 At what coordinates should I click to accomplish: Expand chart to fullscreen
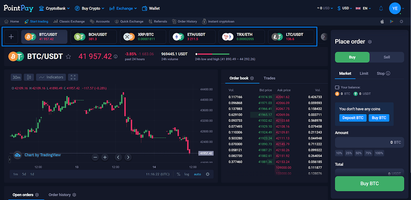tap(73, 77)
